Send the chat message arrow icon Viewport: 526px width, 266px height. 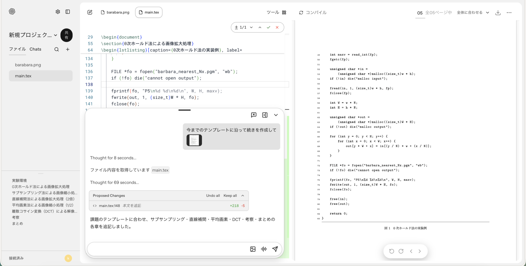point(275,249)
